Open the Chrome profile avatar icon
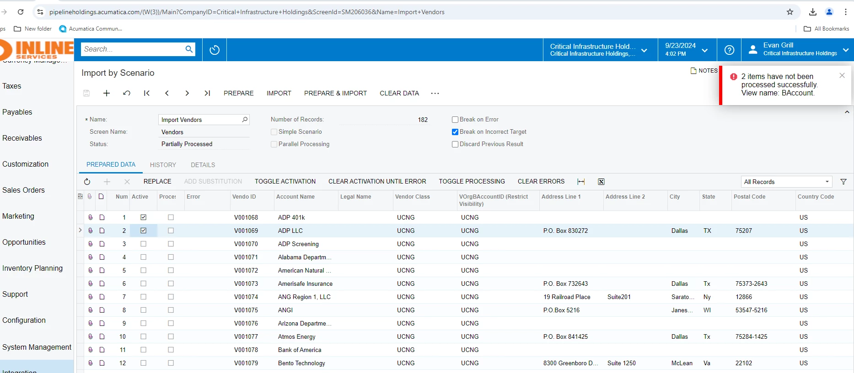 pyautogui.click(x=829, y=12)
